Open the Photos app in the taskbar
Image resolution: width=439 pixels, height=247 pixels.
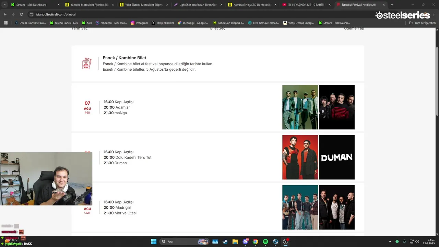pos(215,242)
